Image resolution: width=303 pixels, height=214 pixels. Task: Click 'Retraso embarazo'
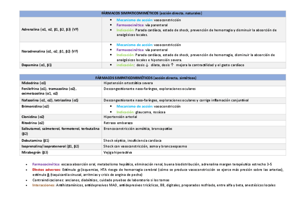[x=118, y=123]
